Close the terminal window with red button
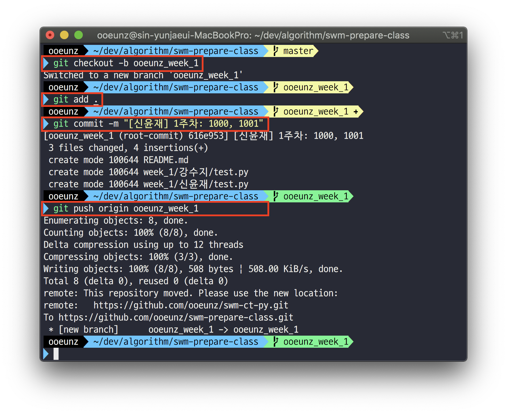Image resolution: width=507 pixels, height=414 pixels. pyautogui.click(x=50, y=35)
